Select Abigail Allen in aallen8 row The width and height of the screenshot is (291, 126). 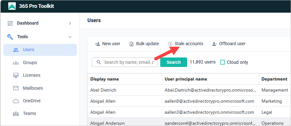coord(125,101)
